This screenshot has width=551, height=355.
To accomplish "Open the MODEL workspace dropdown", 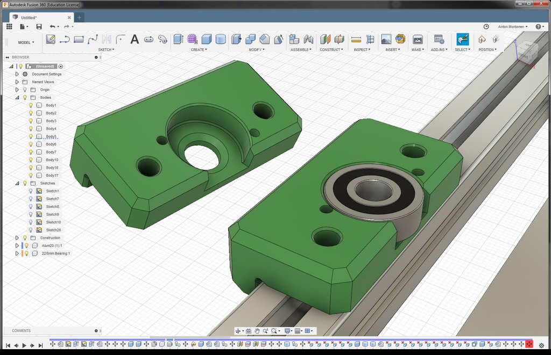I will tap(26, 42).
